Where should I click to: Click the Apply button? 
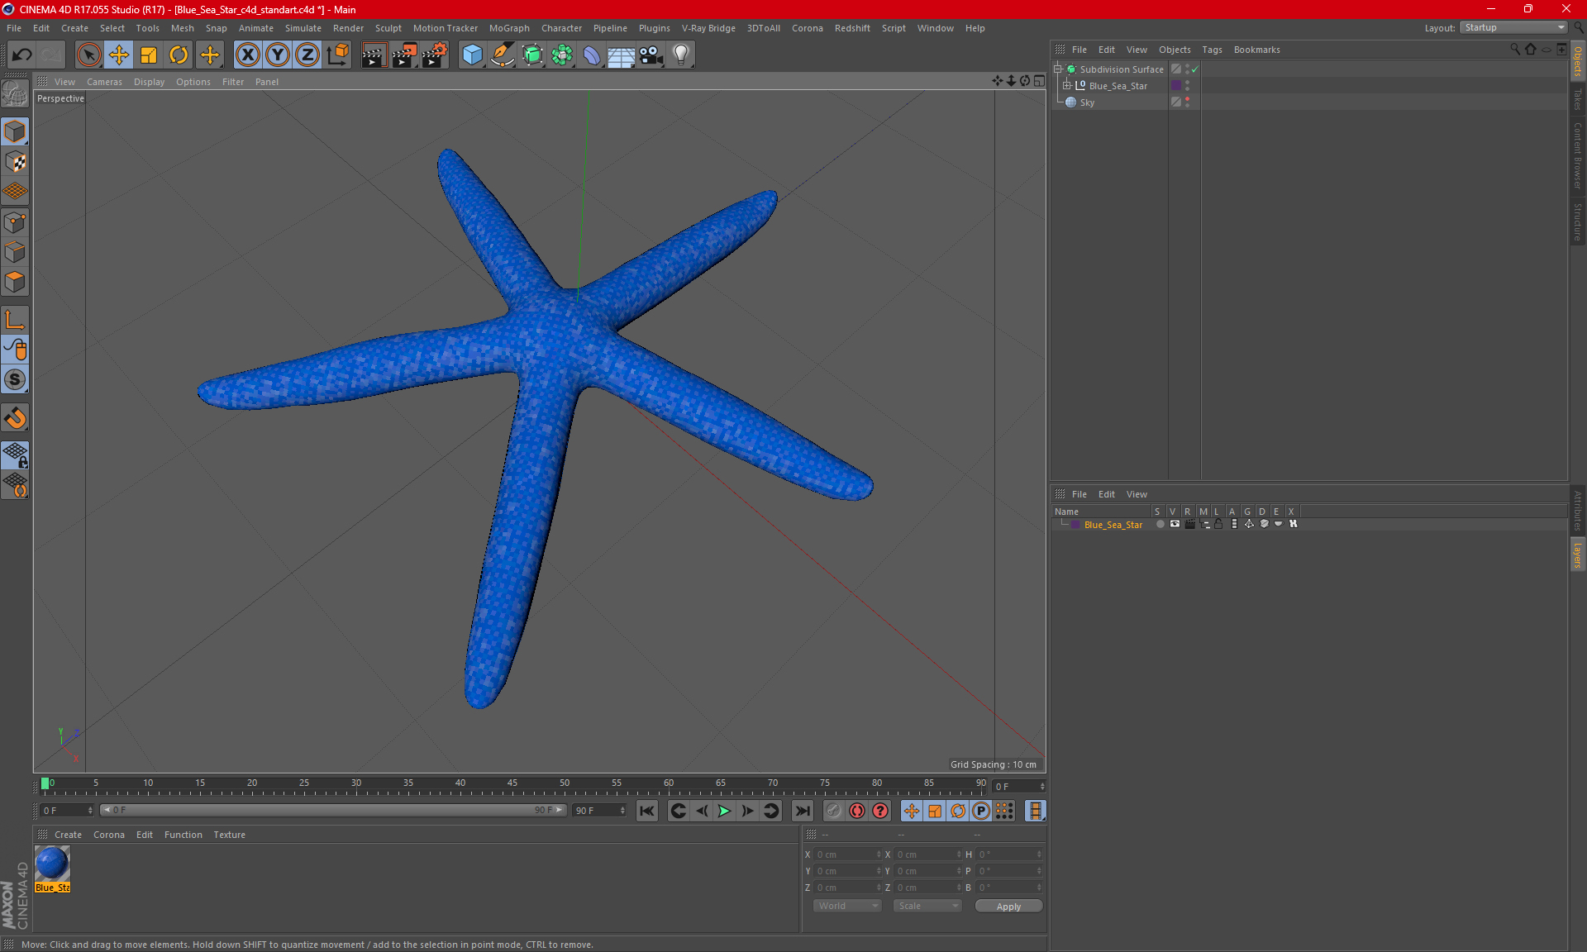(1008, 907)
